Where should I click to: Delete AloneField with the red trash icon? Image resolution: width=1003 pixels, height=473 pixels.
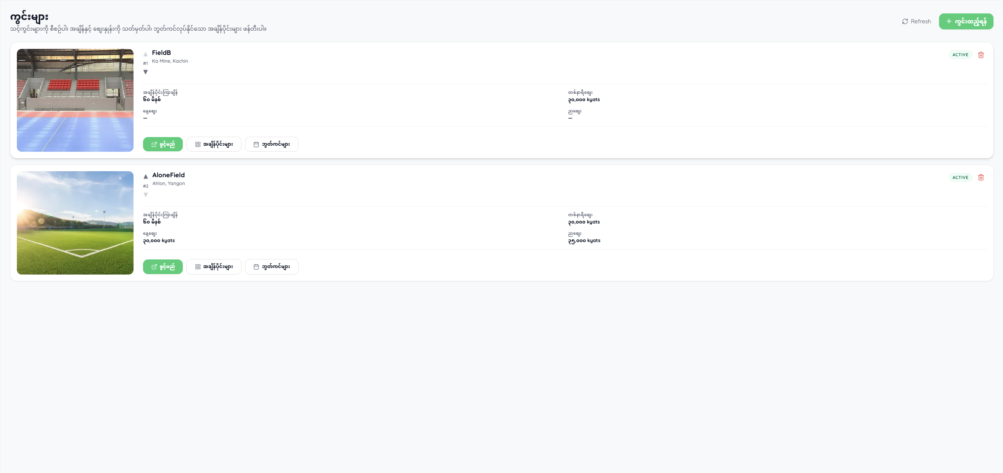(981, 177)
